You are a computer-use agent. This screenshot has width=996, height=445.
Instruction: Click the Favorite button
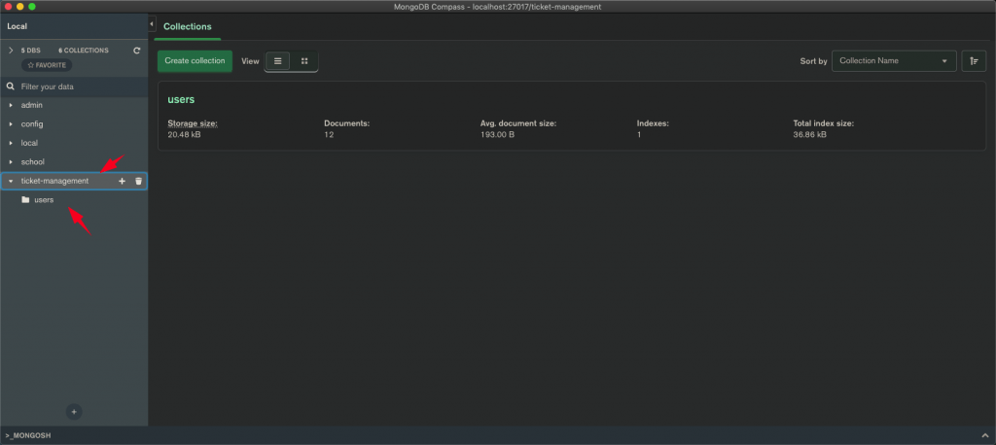coord(47,65)
